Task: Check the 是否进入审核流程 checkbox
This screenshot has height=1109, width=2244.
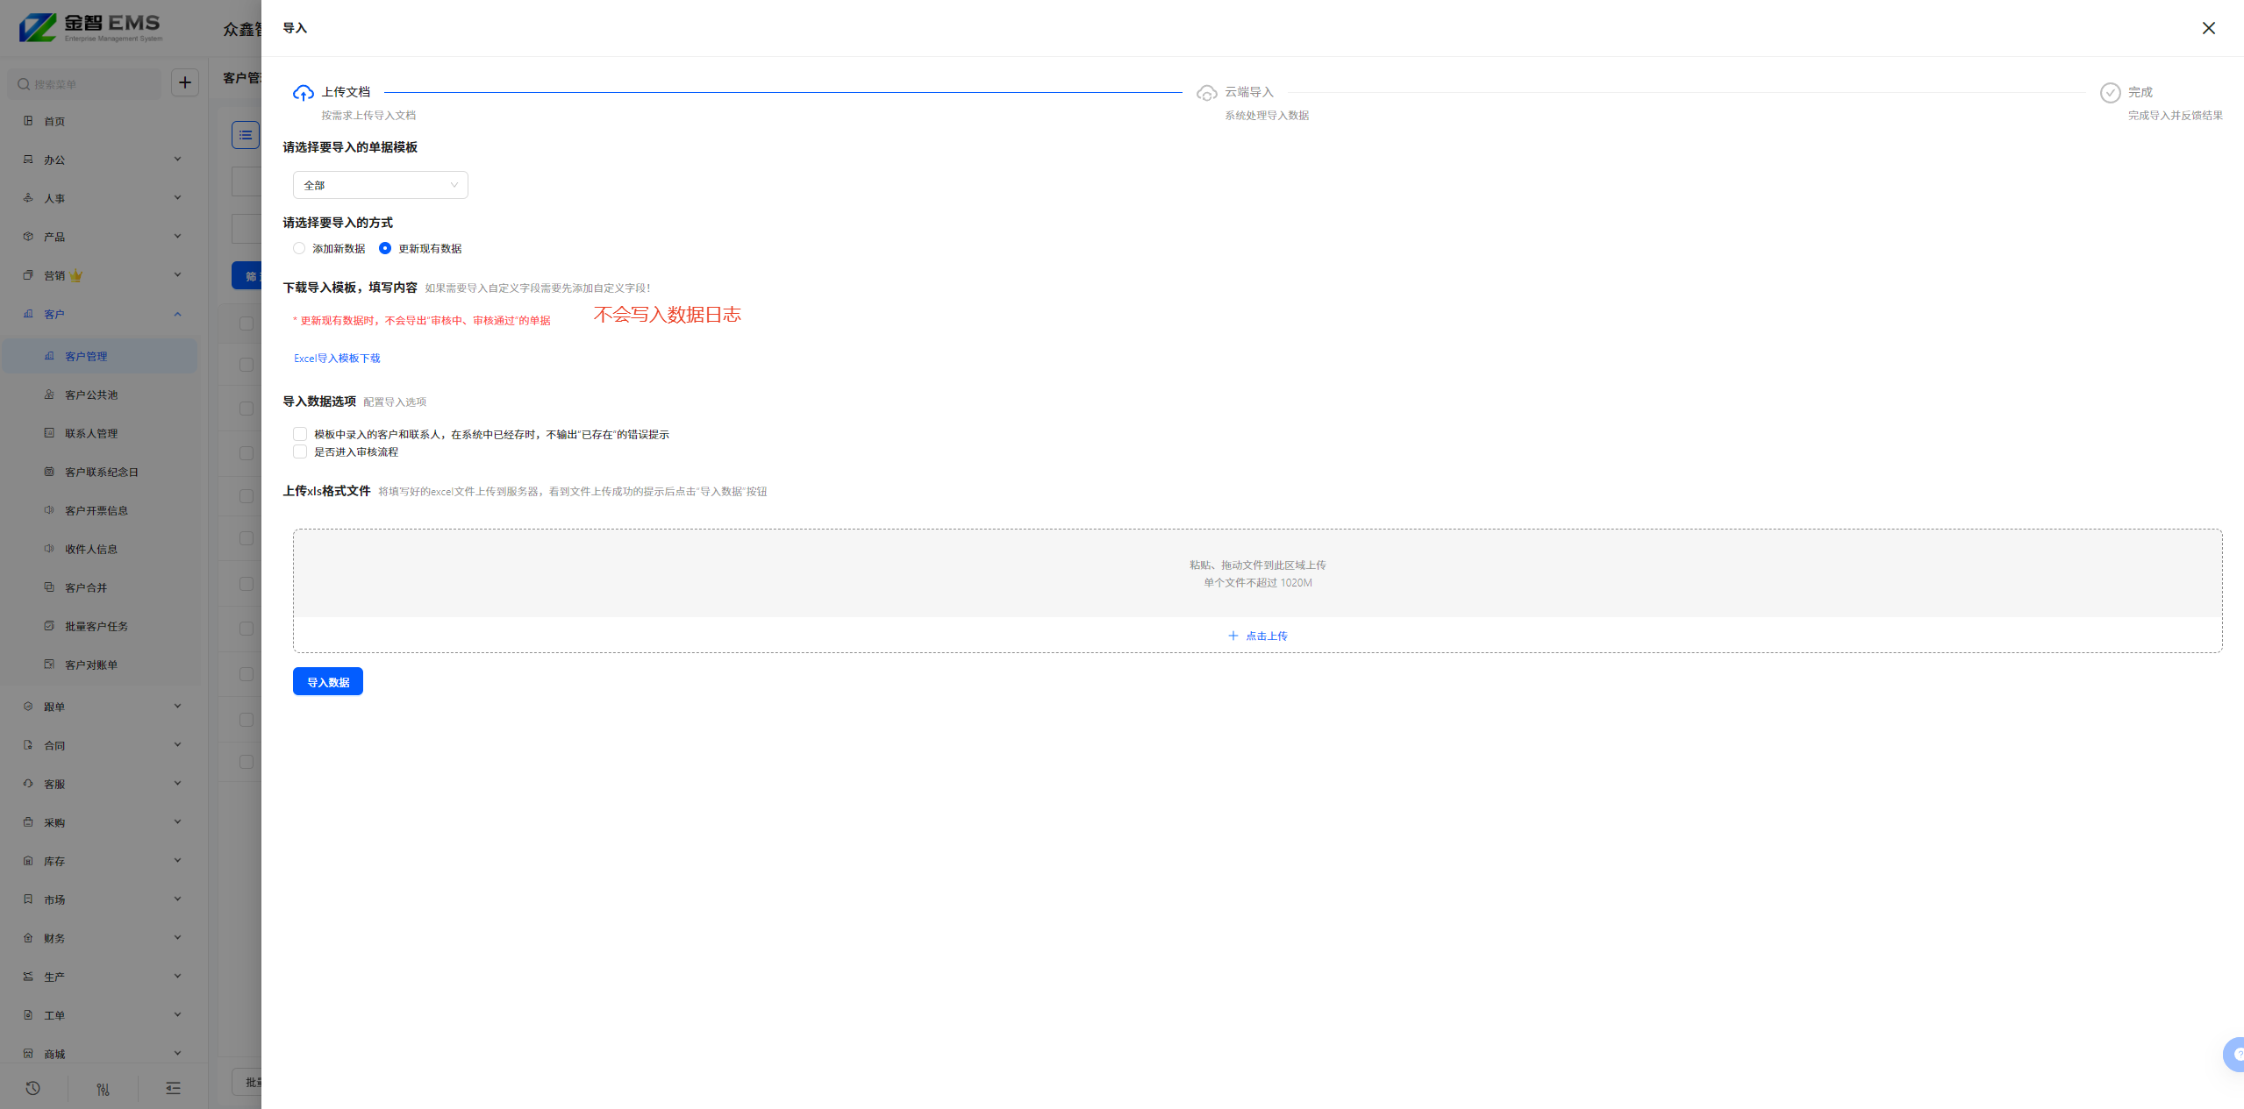Action: click(300, 452)
